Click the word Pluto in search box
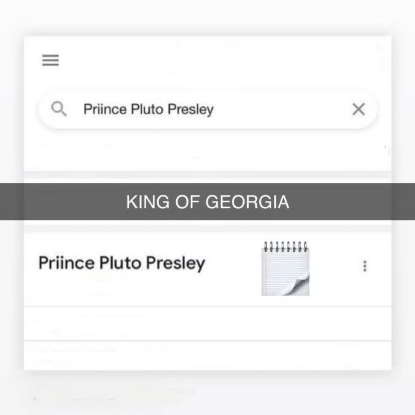Screen dimensions: 415x415 click(147, 109)
